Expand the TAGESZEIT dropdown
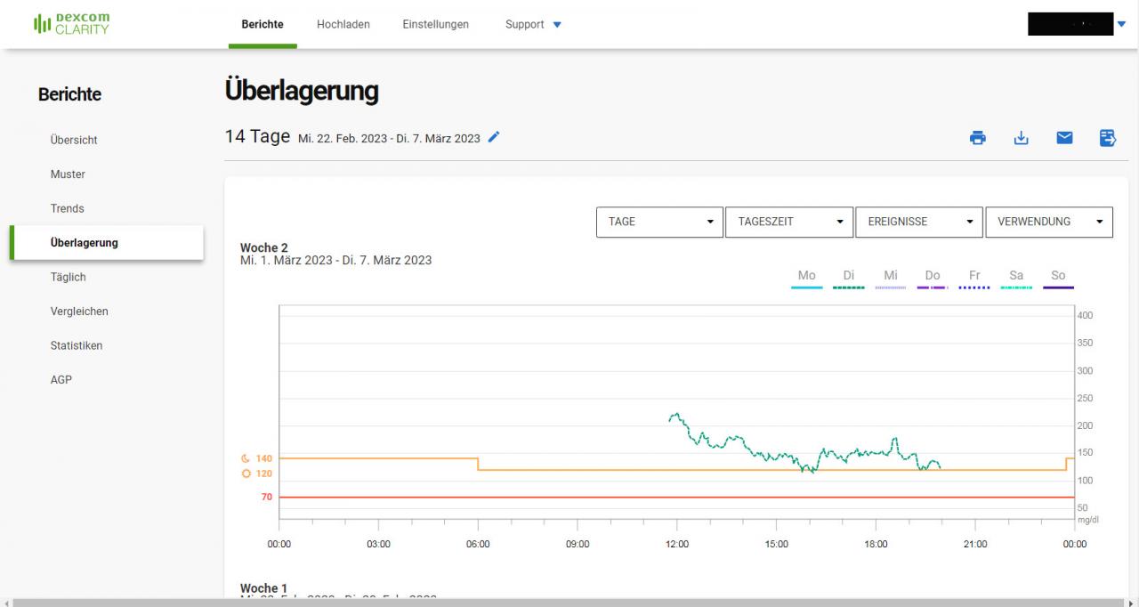The height and width of the screenshot is (607, 1139). (789, 223)
